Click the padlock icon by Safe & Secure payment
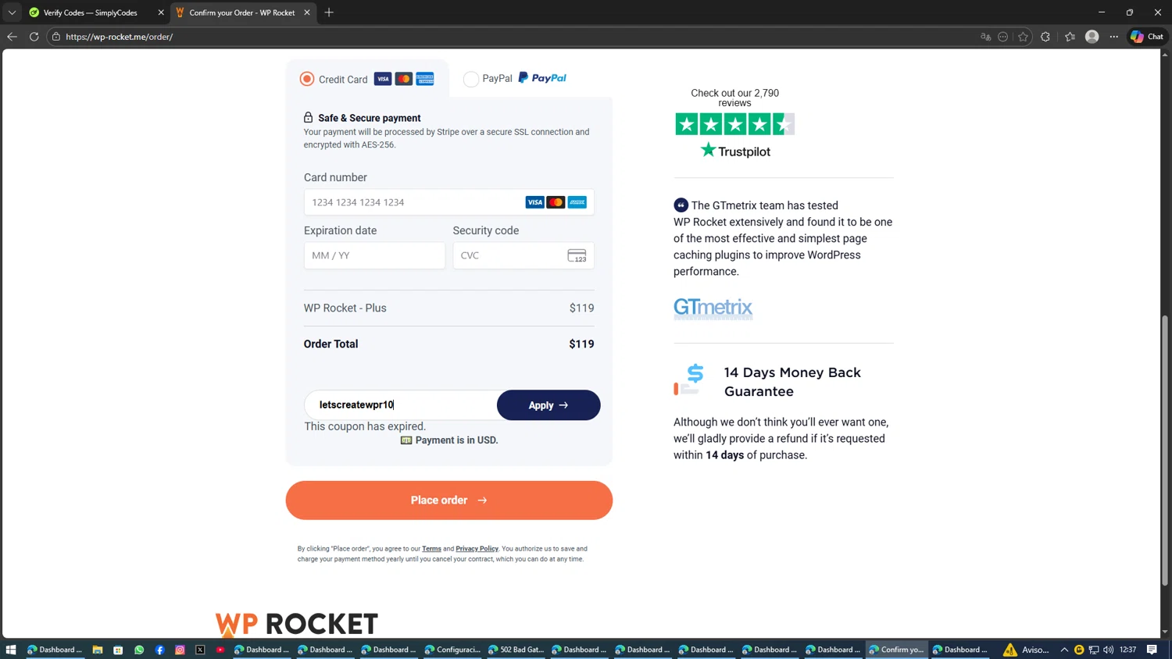 (x=309, y=117)
